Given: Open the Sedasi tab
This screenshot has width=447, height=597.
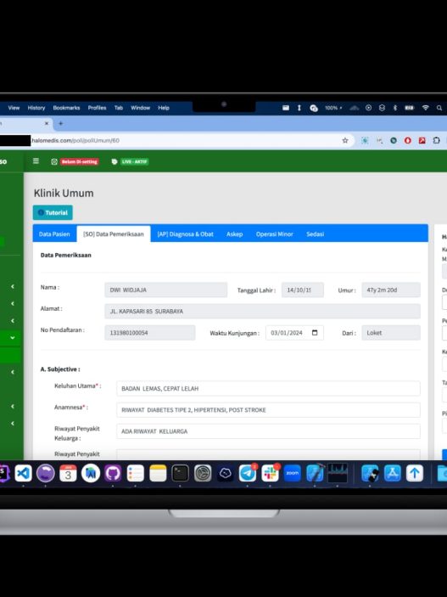Looking at the screenshot, I should [x=315, y=234].
